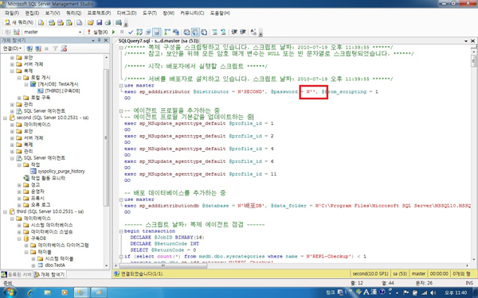Viewport: 478px width, 298px height.
Task: Collapse the third server node
Action: point(5,211)
